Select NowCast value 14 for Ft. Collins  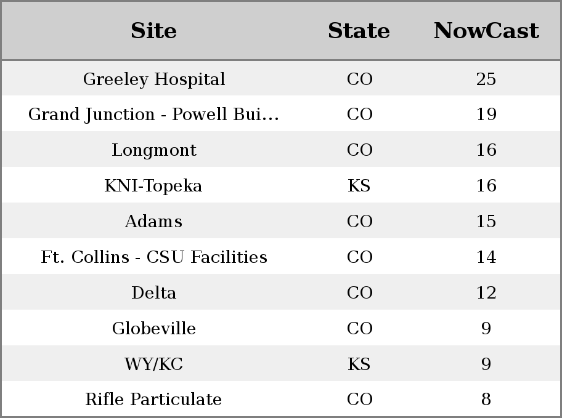(x=486, y=257)
